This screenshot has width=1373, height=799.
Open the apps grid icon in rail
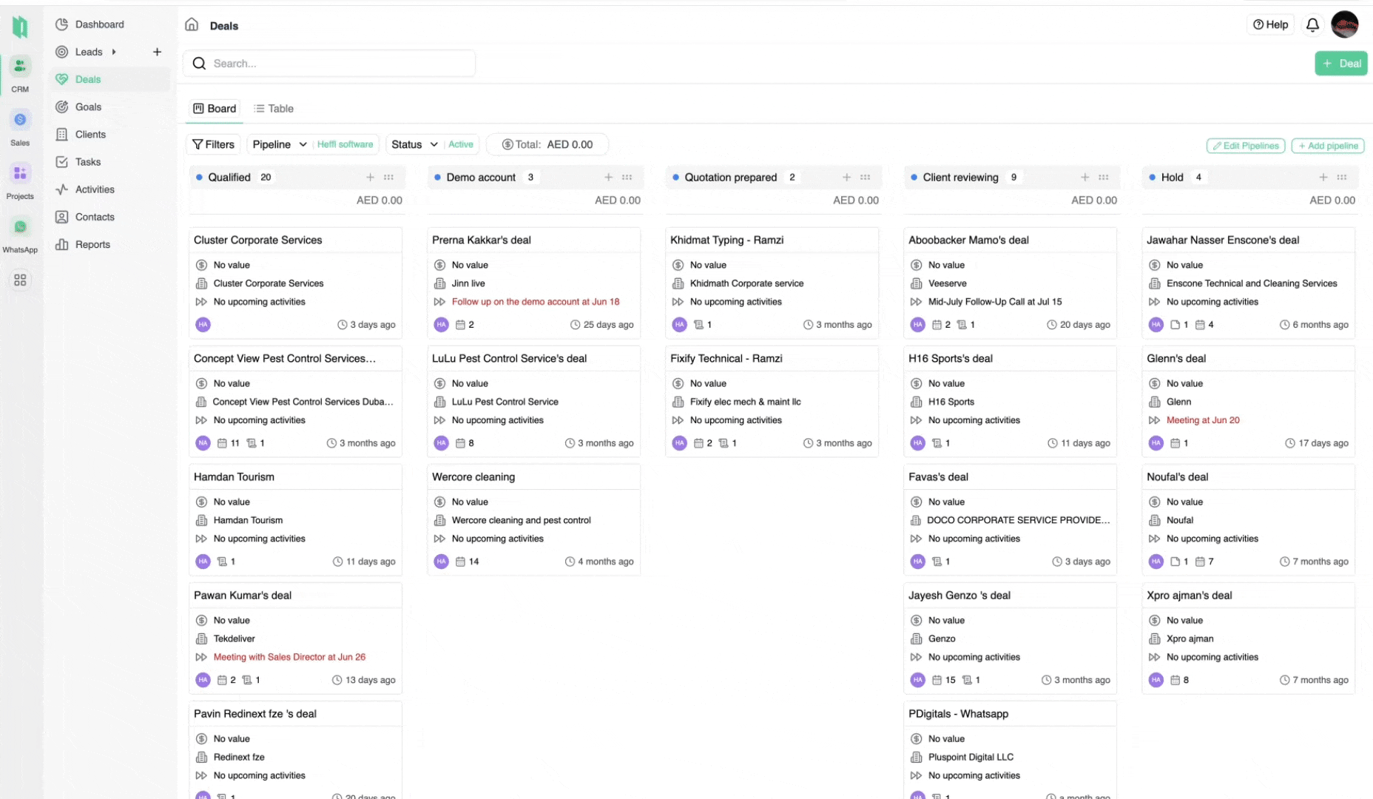pyautogui.click(x=20, y=280)
